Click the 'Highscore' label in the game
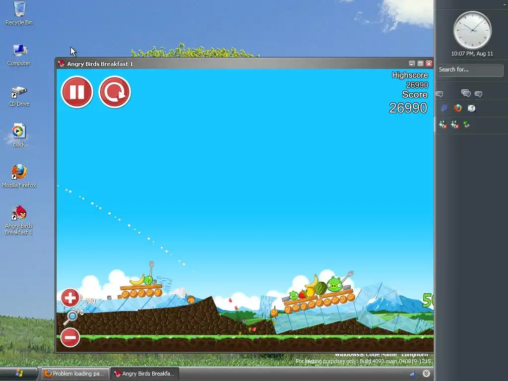Screen dimensions: 508x381 click(x=410, y=75)
